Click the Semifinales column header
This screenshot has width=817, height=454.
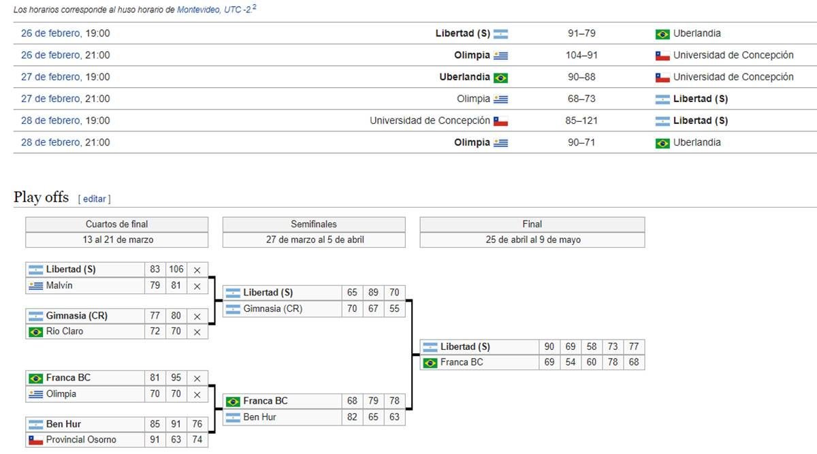[314, 224]
